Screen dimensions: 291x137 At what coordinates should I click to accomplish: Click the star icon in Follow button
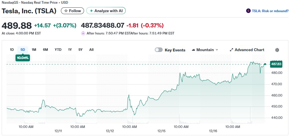(x=66, y=11)
